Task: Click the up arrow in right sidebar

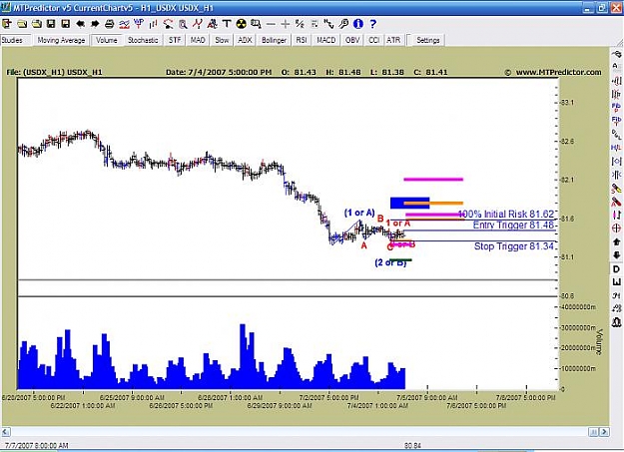Action: (616, 241)
